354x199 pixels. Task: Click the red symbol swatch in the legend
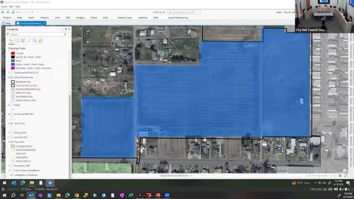pyautogui.click(x=13, y=54)
